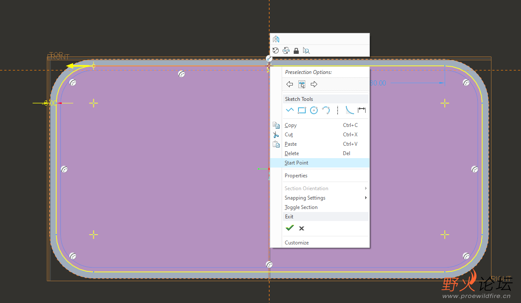Toggle the lock icon in mini toolbar
521x303 pixels.
coord(296,50)
